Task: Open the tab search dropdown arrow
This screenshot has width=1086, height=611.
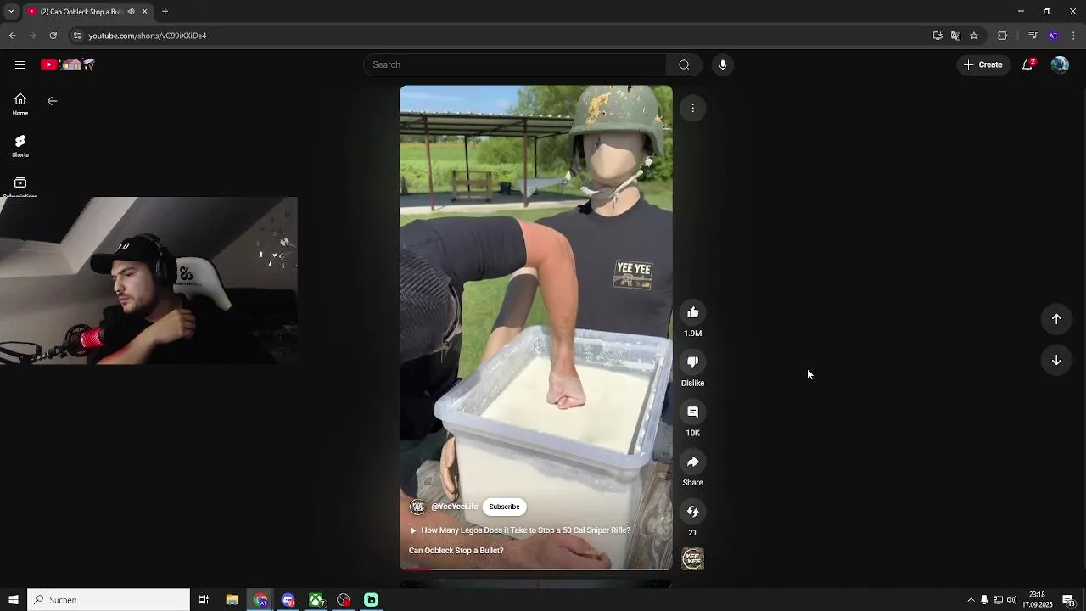Action: click(11, 12)
